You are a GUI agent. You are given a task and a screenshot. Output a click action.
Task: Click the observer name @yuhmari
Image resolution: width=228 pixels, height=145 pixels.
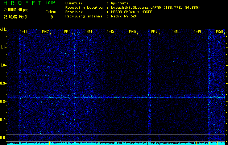pyautogui.click(x=120, y=3)
